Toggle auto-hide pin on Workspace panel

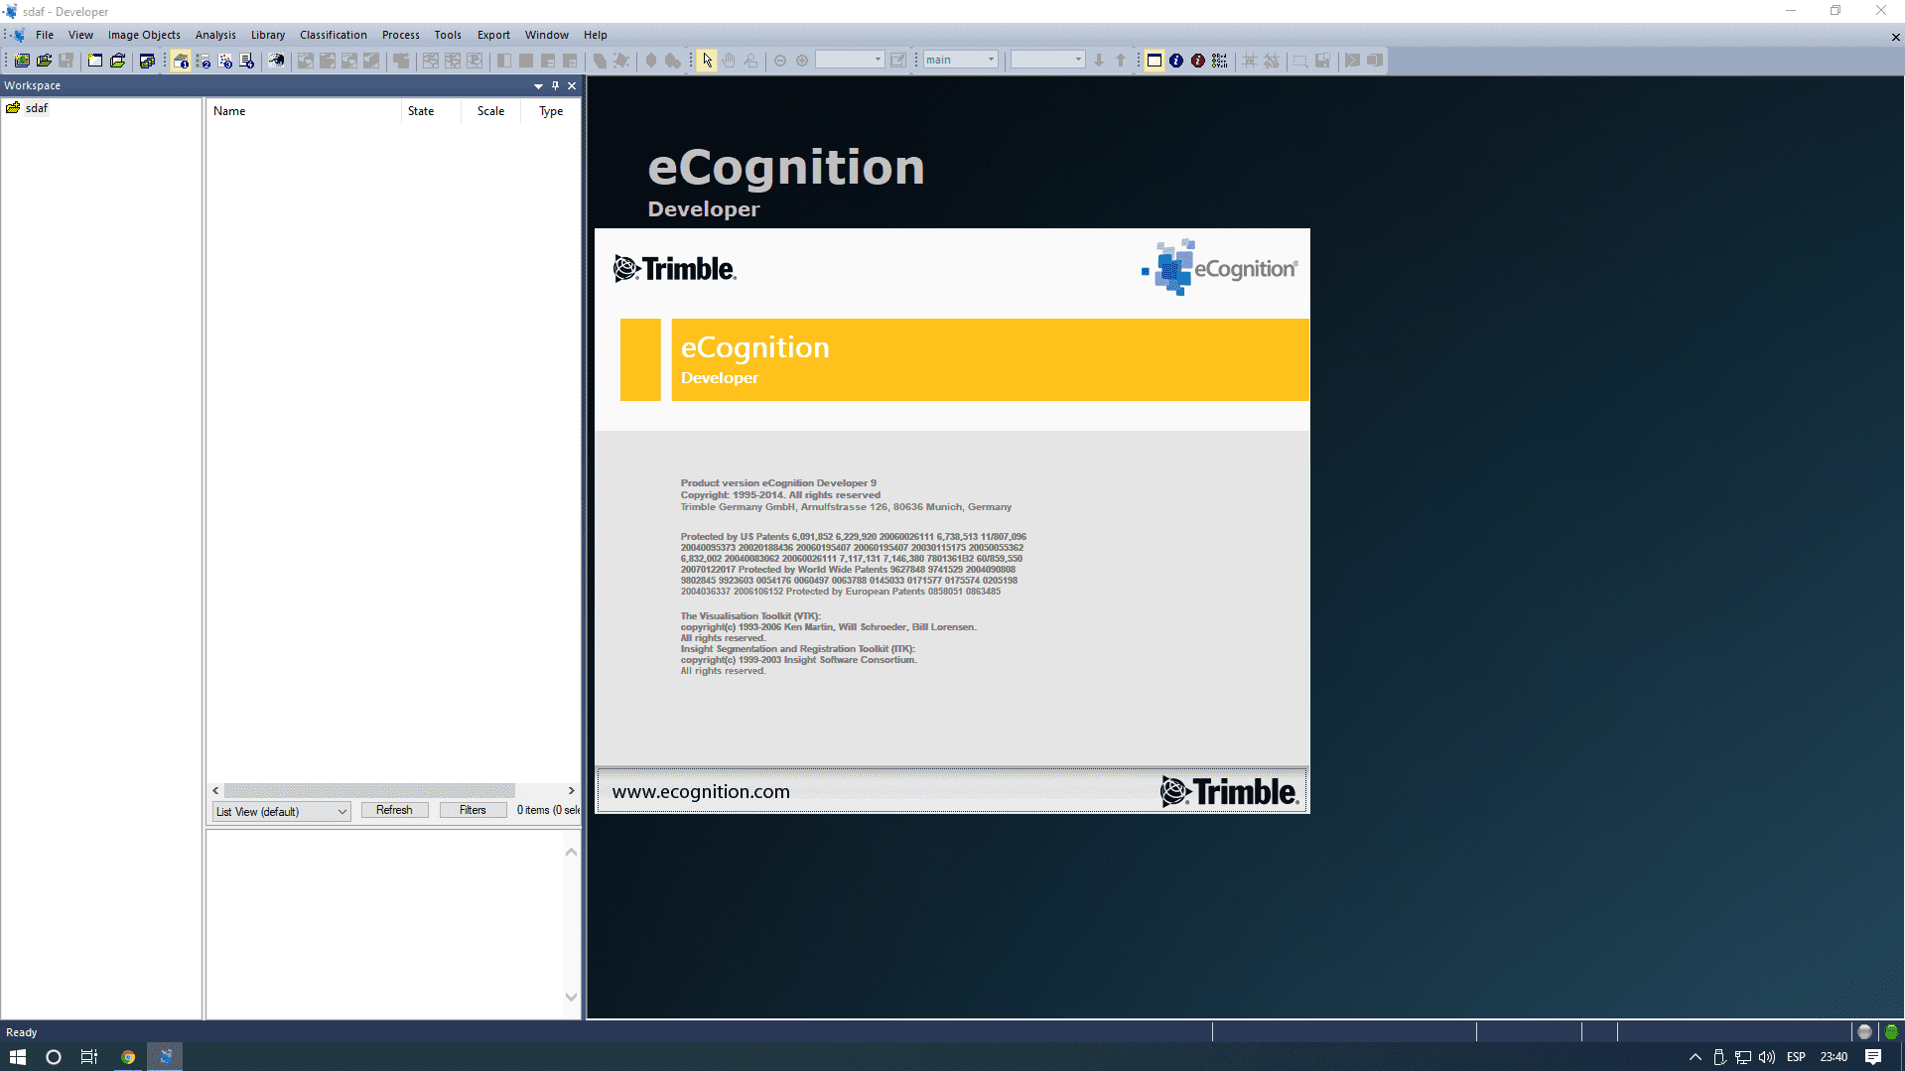coord(555,85)
